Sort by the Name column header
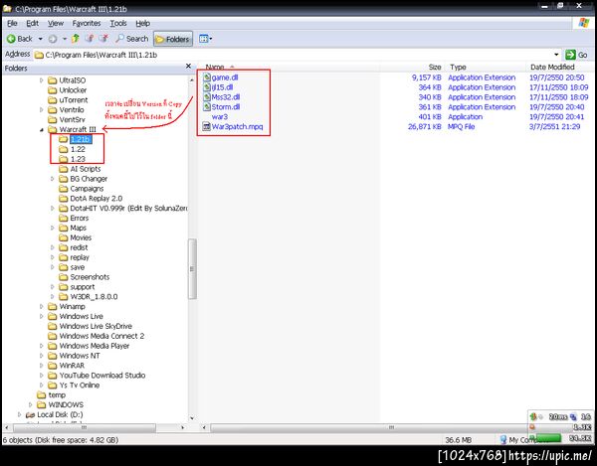597x466 pixels. (x=215, y=68)
